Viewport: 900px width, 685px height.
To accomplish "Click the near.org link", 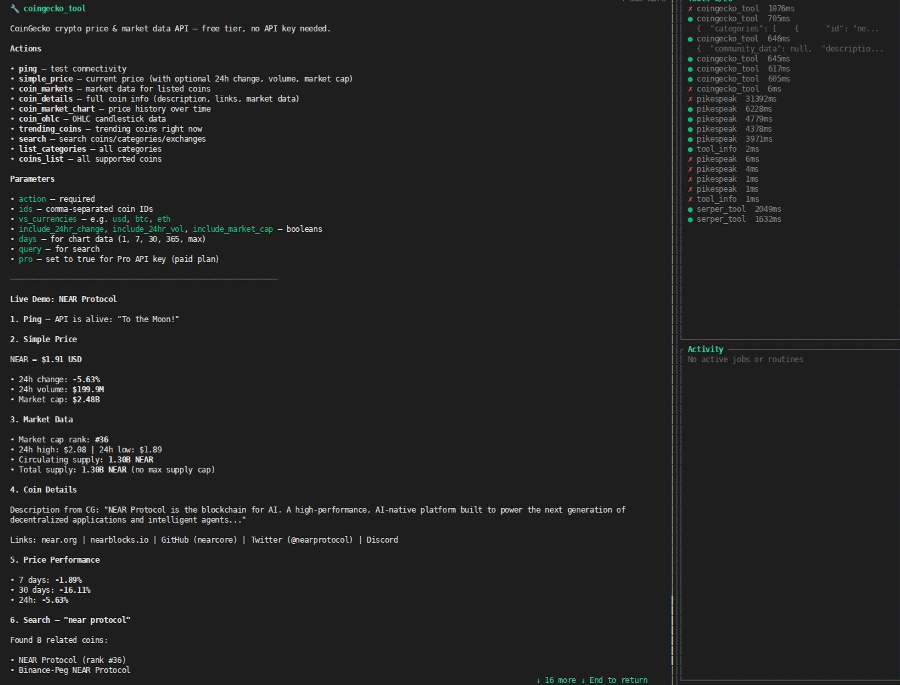I will (59, 540).
